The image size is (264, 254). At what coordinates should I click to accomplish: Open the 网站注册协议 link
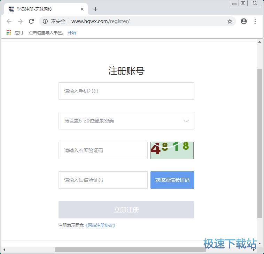click(100, 225)
